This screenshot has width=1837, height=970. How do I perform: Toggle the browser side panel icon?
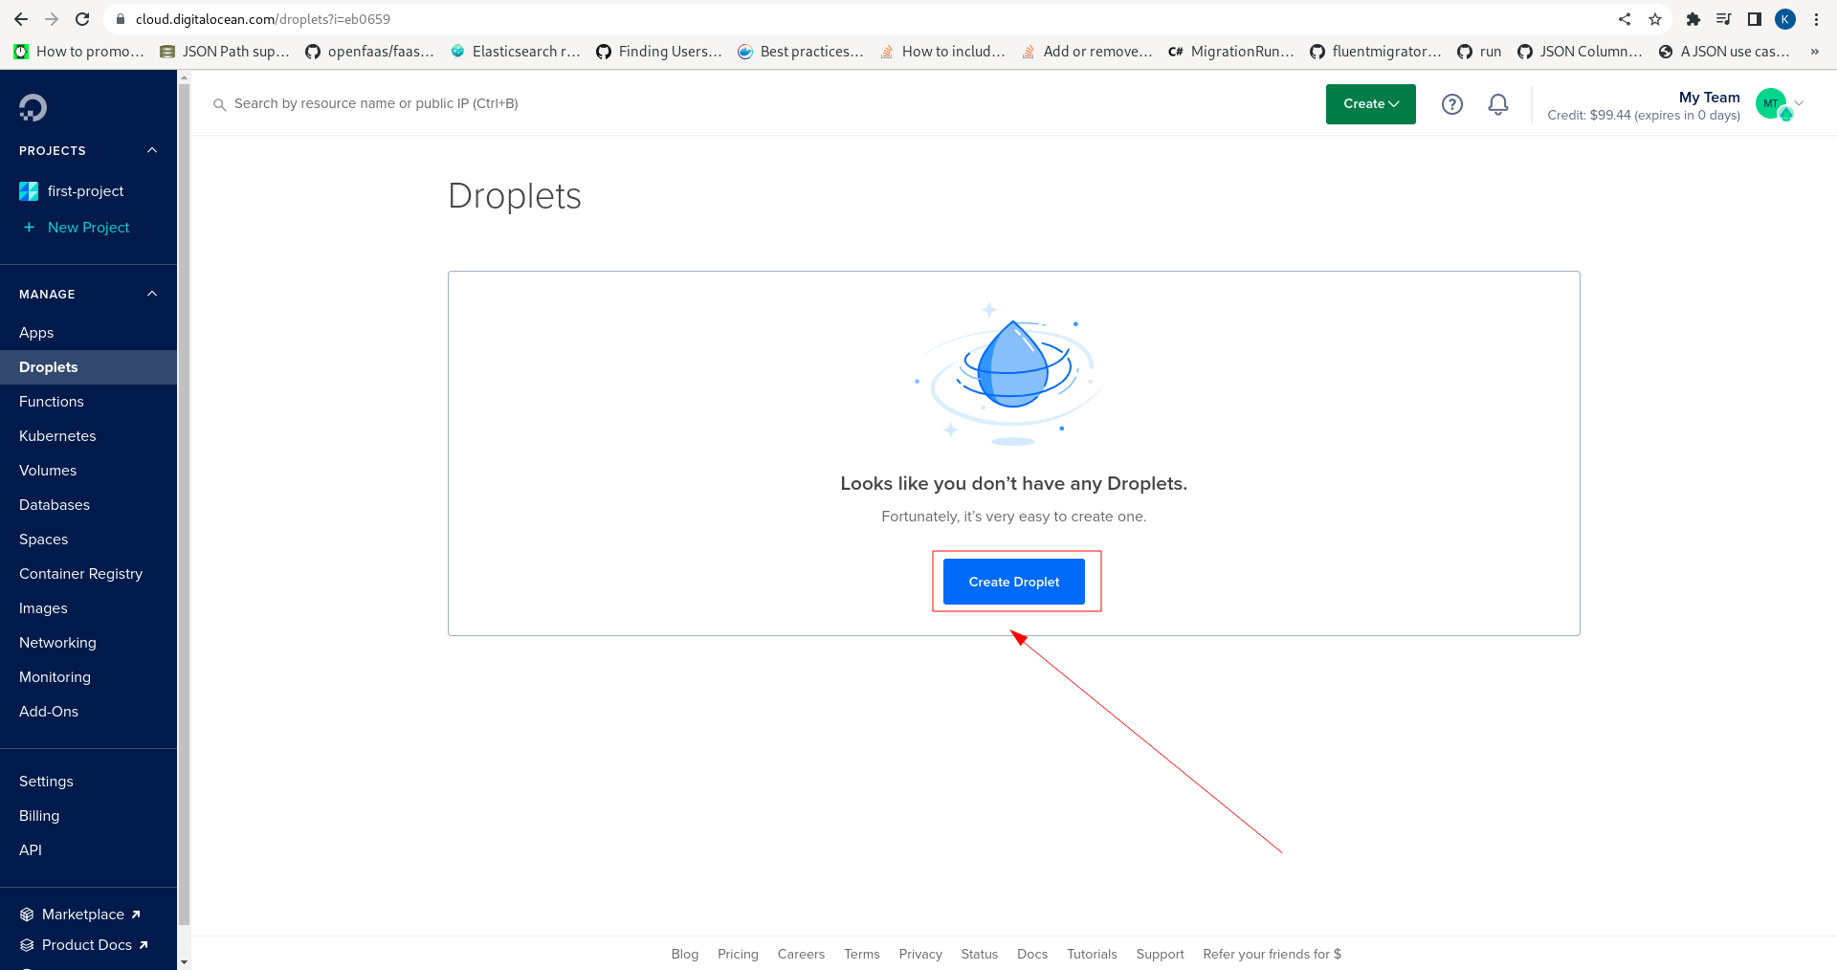(x=1755, y=19)
